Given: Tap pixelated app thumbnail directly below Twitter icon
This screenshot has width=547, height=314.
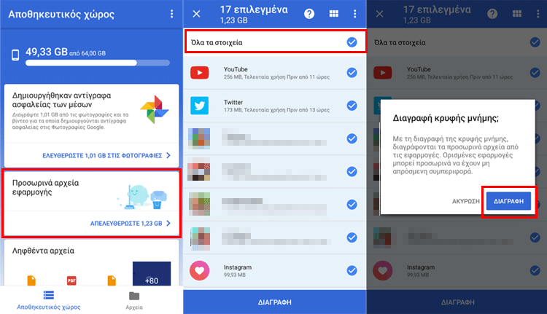Looking at the screenshot, I should point(199,138).
